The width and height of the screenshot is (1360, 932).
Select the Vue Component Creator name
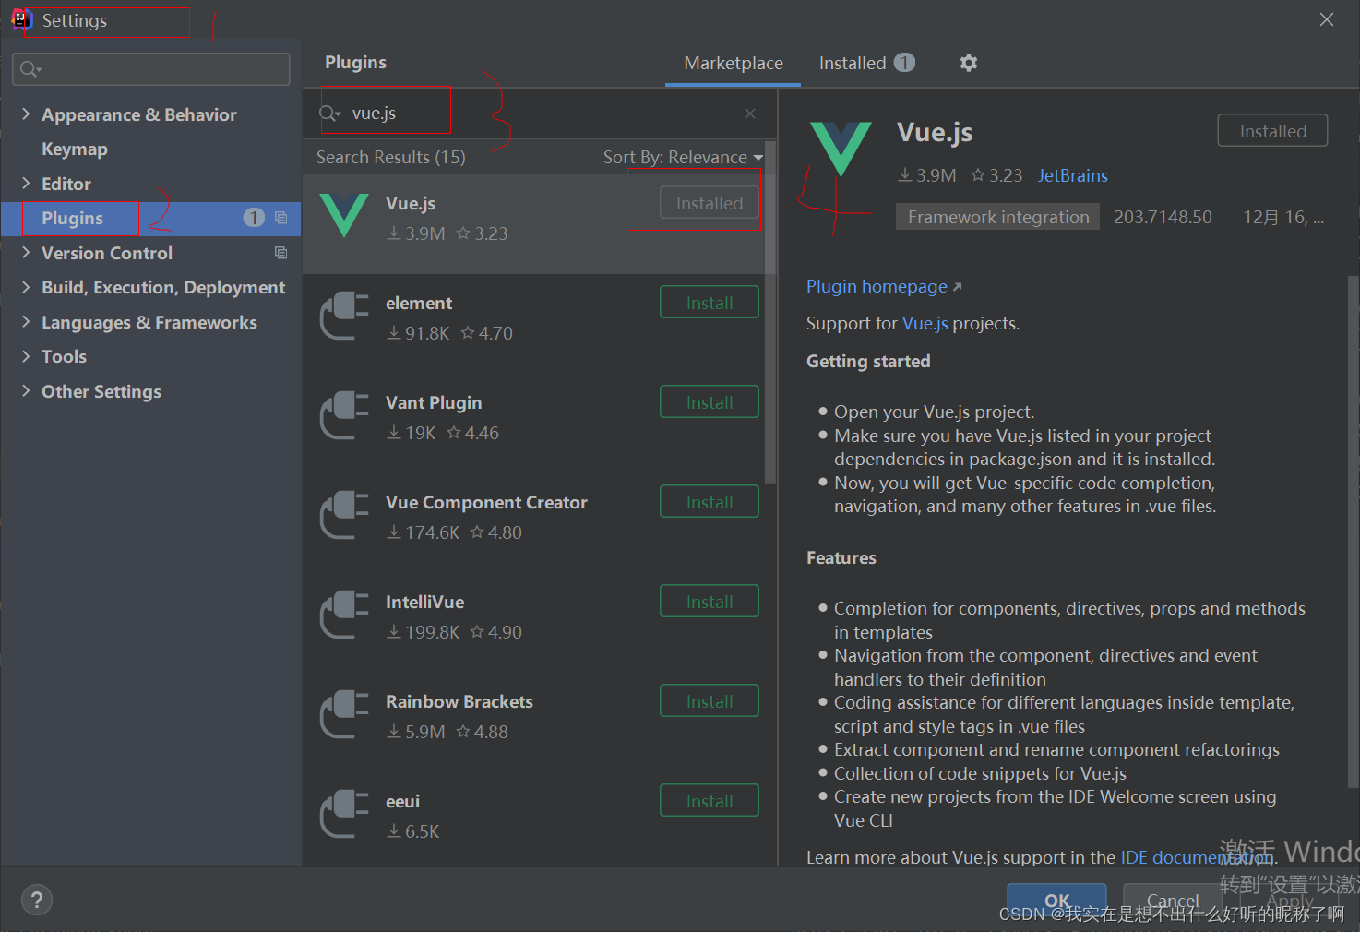pyautogui.click(x=486, y=502)
